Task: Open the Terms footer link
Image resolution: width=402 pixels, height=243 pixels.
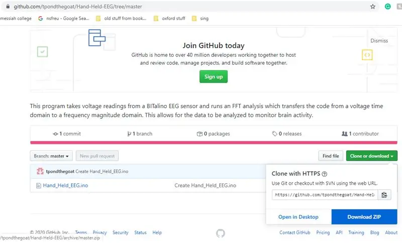Action: point(81,232)
